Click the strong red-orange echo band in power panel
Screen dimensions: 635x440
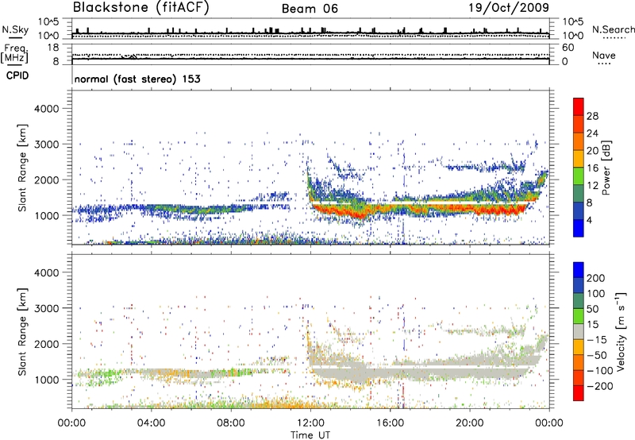[x=419, y=210]
